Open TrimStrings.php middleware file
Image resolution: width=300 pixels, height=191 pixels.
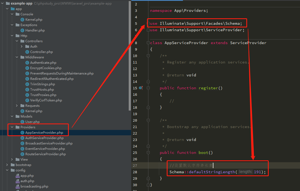(x=42, y=84)
